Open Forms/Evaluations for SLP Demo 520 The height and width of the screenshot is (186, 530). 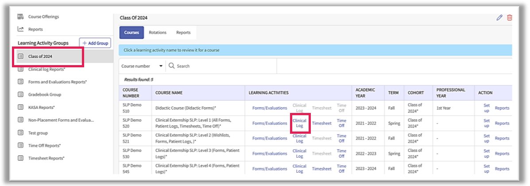269,123
